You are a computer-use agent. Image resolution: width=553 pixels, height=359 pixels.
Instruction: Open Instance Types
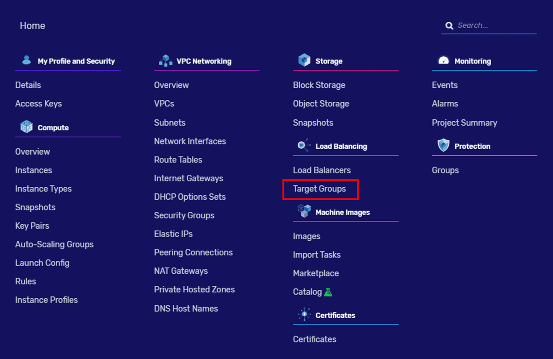(x=43, y=189)
